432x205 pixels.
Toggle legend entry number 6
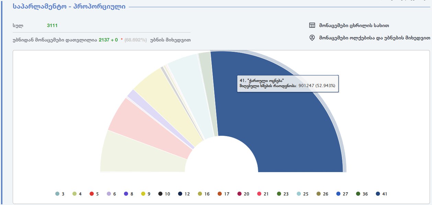pyautogui.click(x=111, y=194)
